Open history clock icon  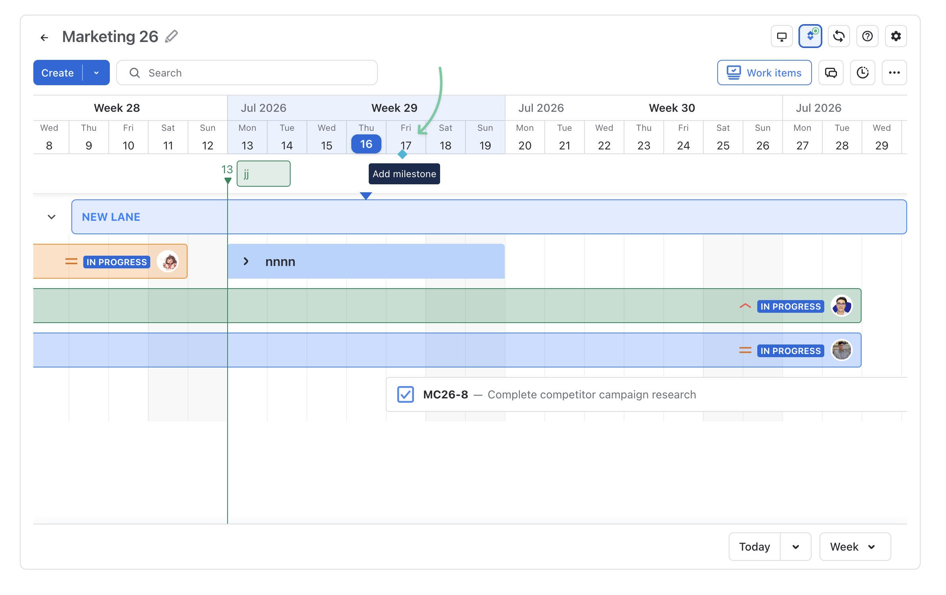pyautogui.click(x=862, y=73)
